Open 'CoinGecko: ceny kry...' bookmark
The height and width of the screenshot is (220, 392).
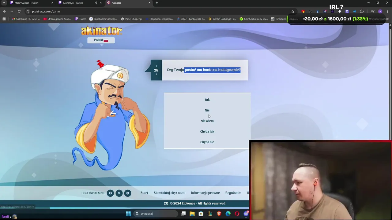tap(254, 19)
